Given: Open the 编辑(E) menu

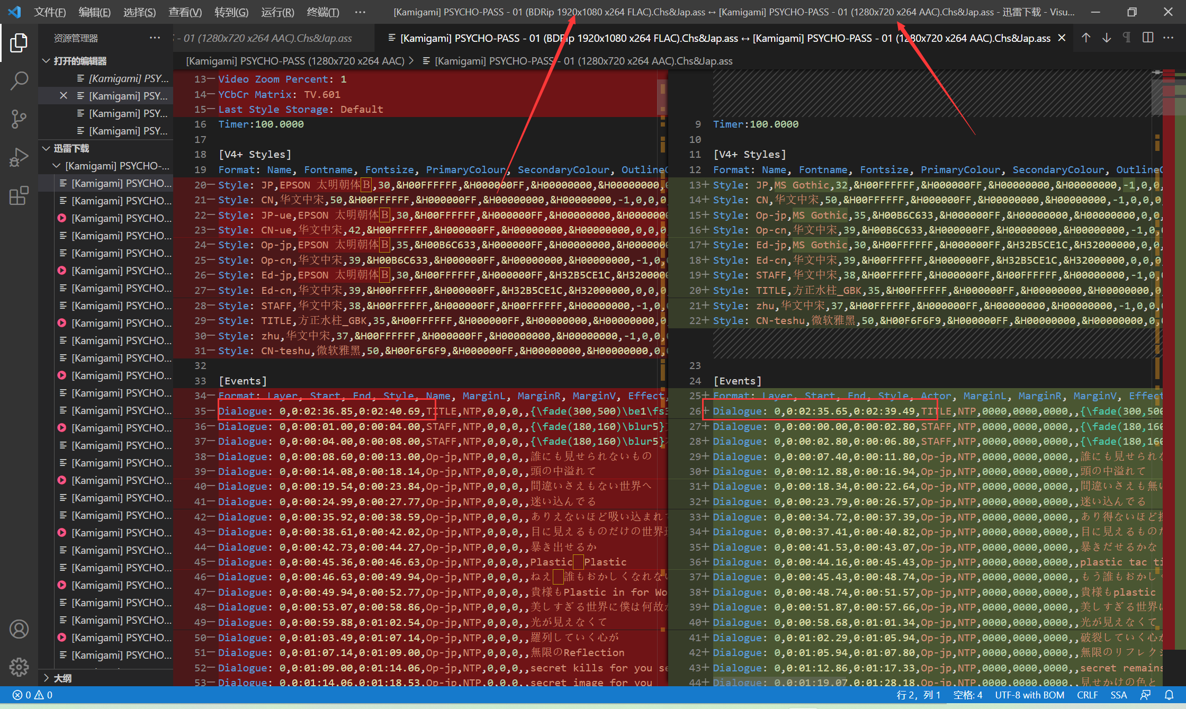Looking at the screenshot, I should click(x=94, y=12).
